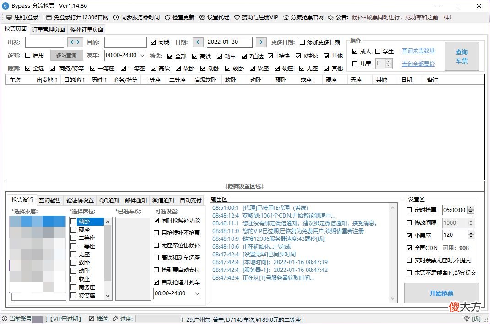
Task: Sort by 目的地 column header
Action: tap(75, 80)
